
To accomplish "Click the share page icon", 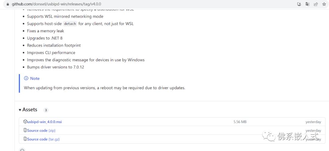I will tap(316, 4).
